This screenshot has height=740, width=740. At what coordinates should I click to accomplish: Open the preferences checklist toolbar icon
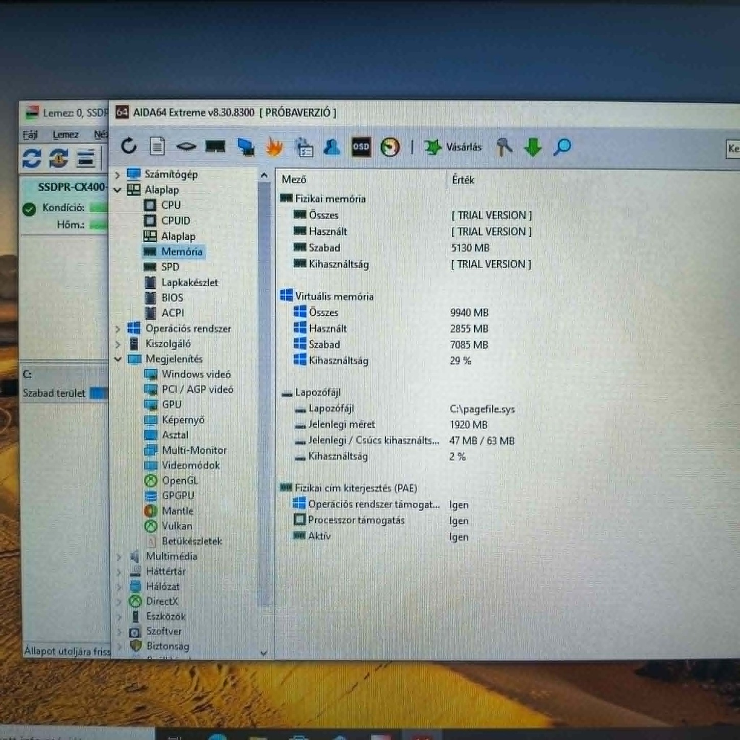(x=305, y=147)
